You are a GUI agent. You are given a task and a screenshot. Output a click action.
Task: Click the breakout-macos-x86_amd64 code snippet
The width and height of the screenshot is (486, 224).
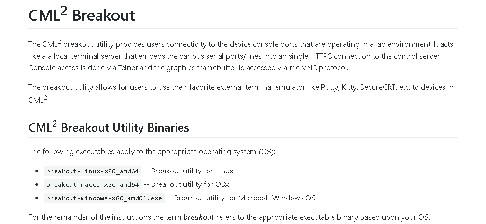point(92,184)
